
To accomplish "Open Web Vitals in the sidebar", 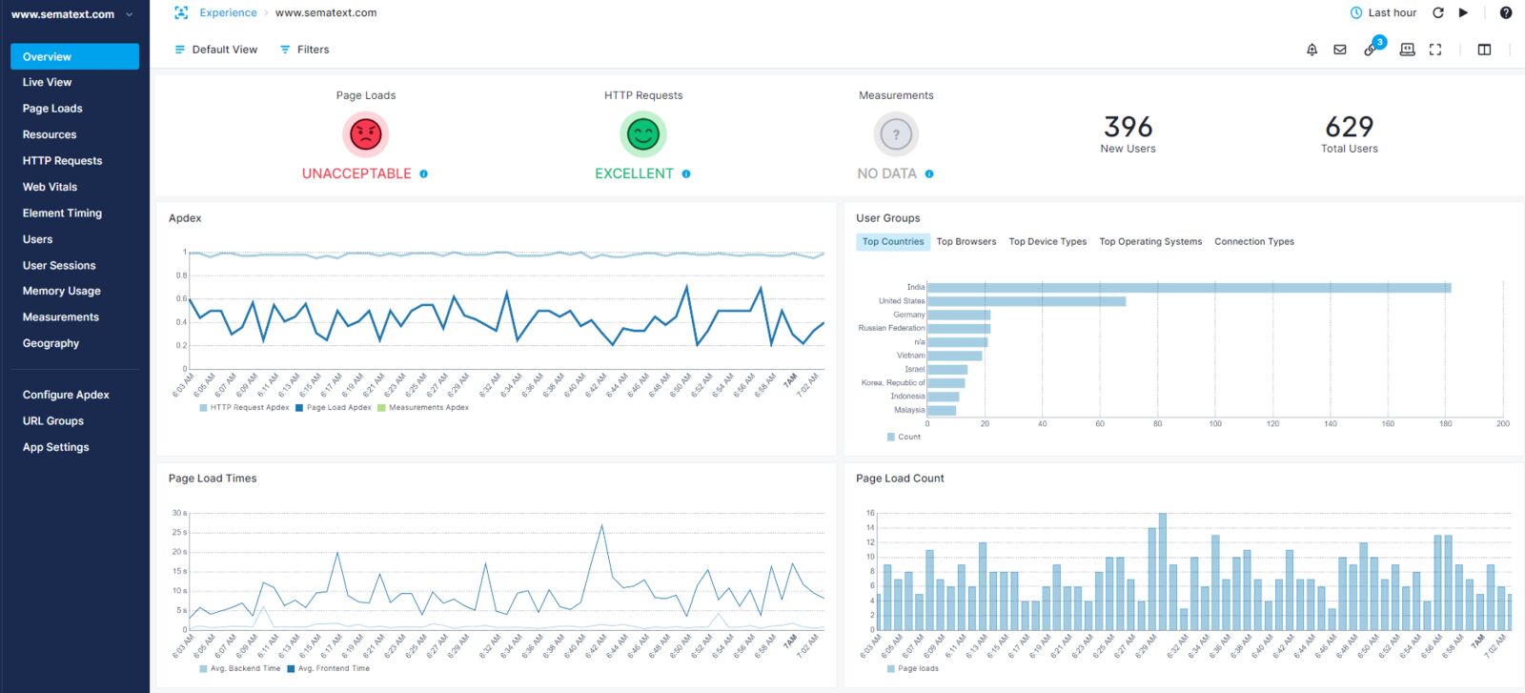I will (x=51, y=187).
